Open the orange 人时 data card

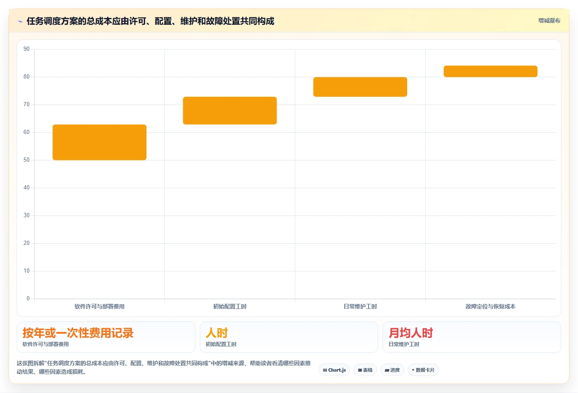pos(289,337)
